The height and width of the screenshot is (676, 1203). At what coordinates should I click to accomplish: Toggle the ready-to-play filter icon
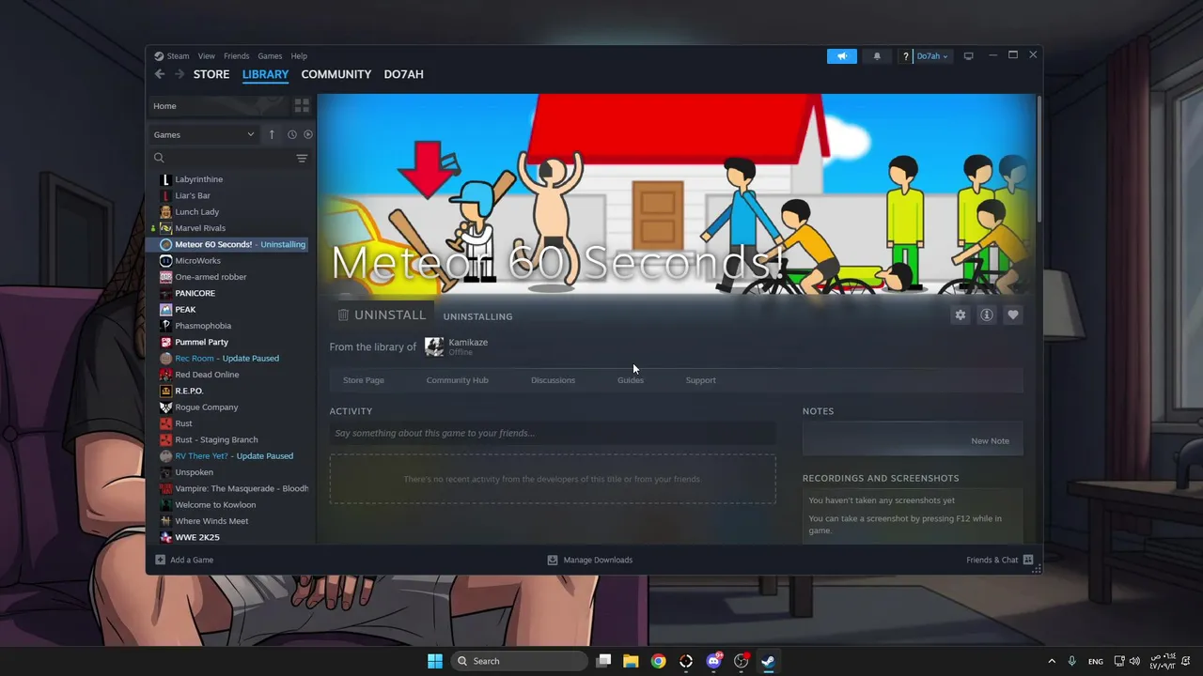click(x=307, y=134)
